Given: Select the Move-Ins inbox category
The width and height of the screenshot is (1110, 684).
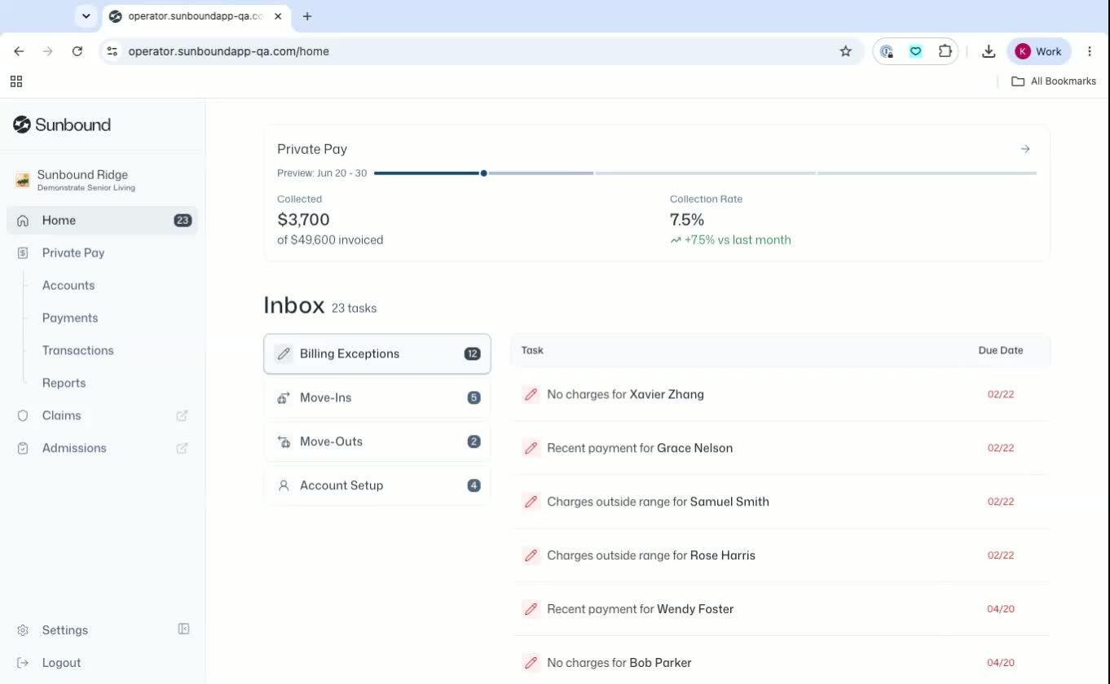Looking at the screenshot, I should click(x=377, y=397).
